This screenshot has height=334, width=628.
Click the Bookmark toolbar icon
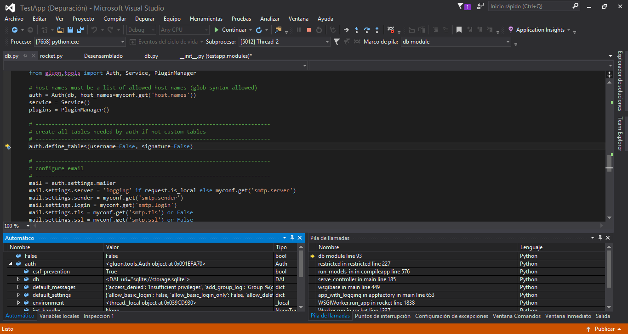[459, 30]
